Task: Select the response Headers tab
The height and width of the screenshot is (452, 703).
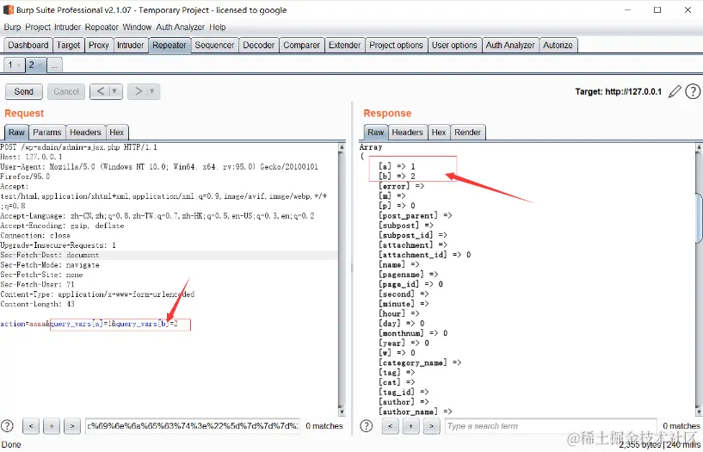Action: coord(407,133)
